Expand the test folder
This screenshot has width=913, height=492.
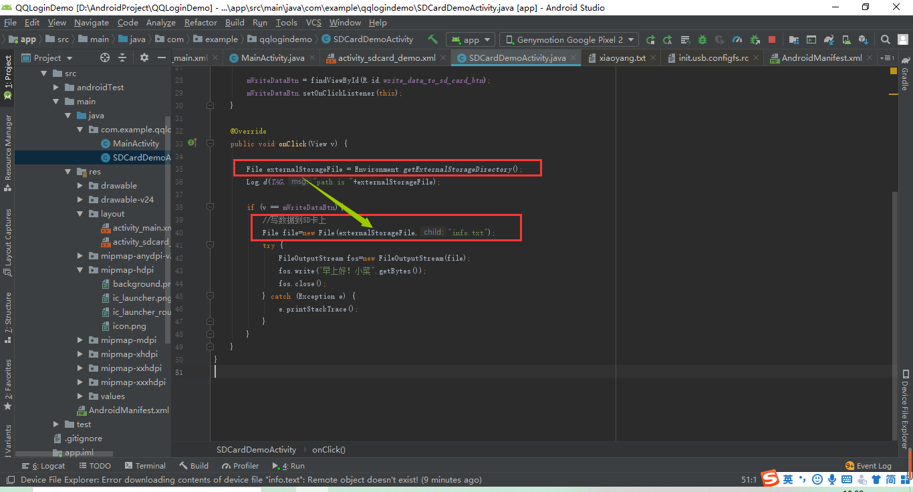(x=56, y=424)
